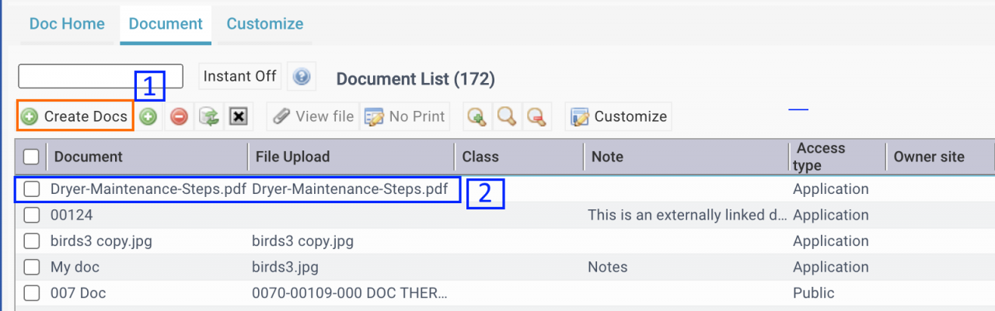The height and width of the screenshot is (311, 995).
Task: Click the refresh list icon
Action: [x=208, y=116]
